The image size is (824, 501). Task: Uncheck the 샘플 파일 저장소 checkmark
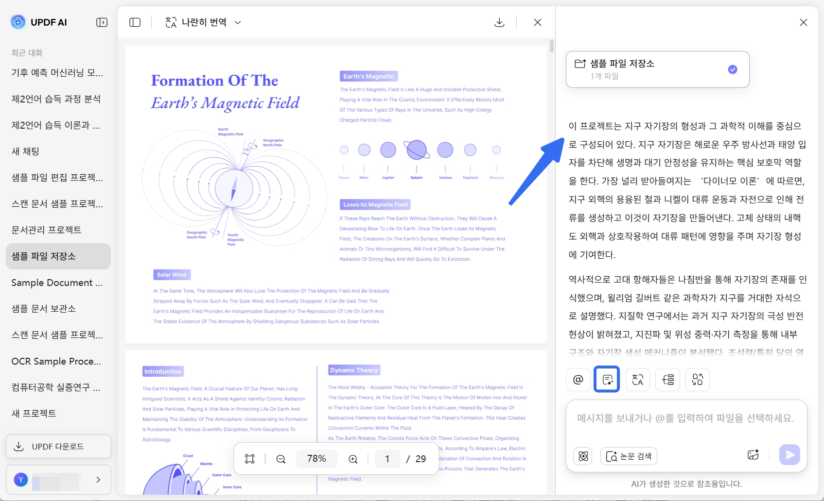point(733,69)
